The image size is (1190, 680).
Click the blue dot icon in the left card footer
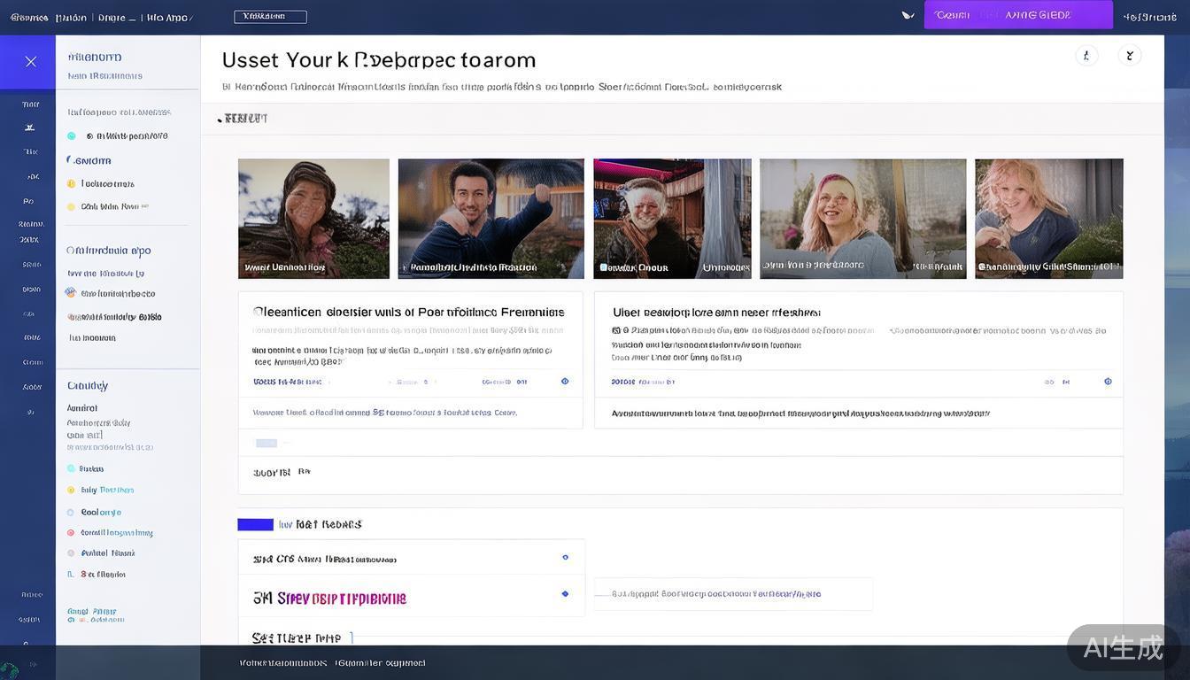(x=565, y=382)
